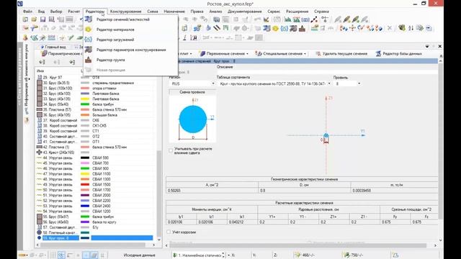Close the section editor panel with X
The height and width of the screenshot is (259, 461).
pos(440,46)
